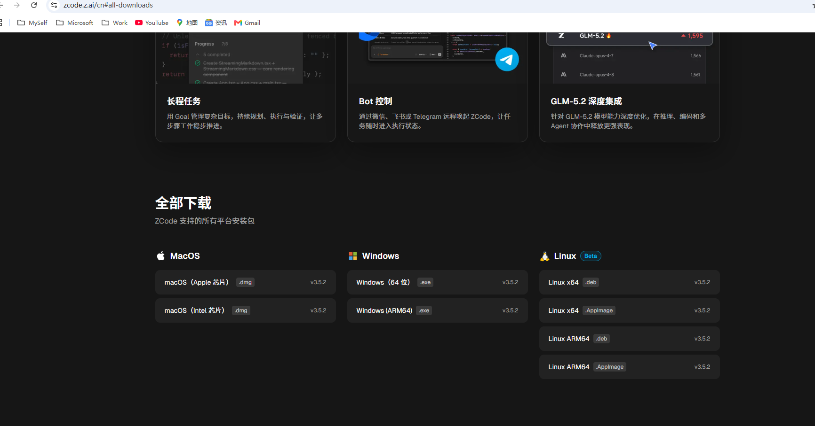The height and width of the screenshot is (426, 815).
Task: Click the Windows logo icon
Action: [x=353, y=256]
